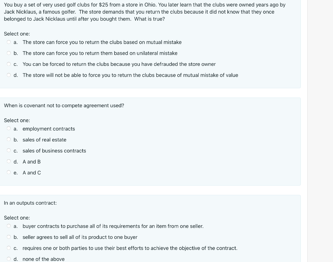Click 'Select one:' label under golf clubs question

(x=17, y=34)
